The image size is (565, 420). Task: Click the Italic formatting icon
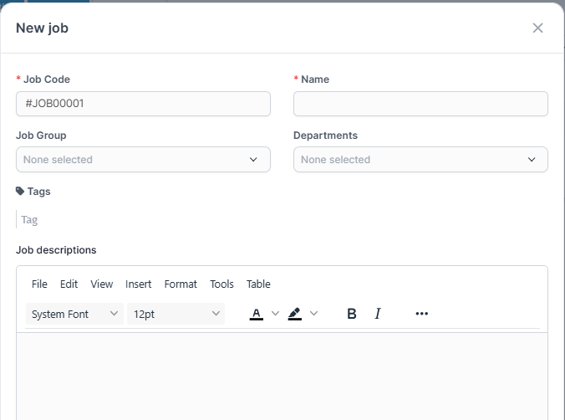point(378,314)
